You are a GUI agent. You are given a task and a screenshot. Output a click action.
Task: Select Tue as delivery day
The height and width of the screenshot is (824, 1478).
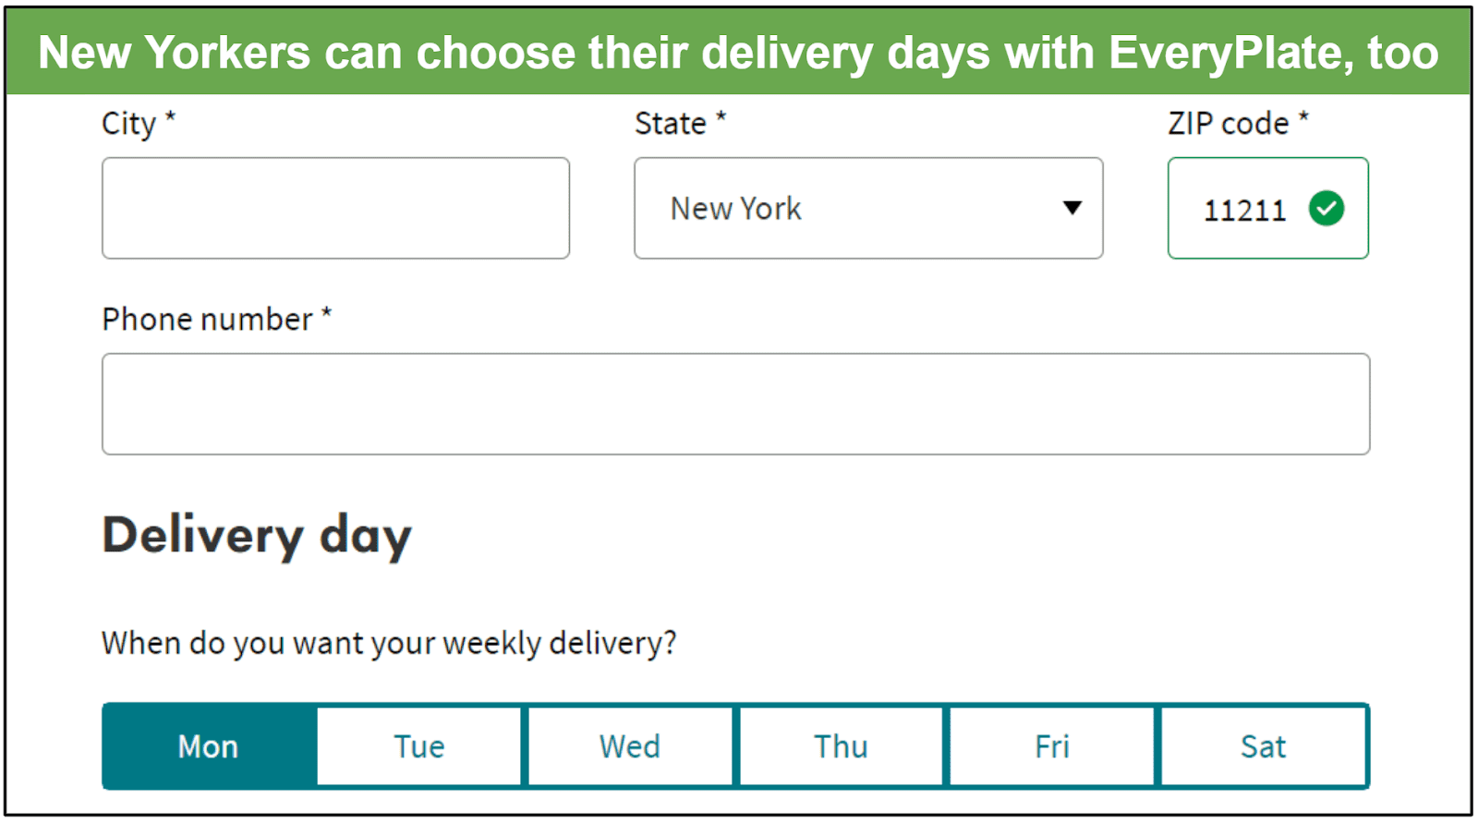pos(419,746)
